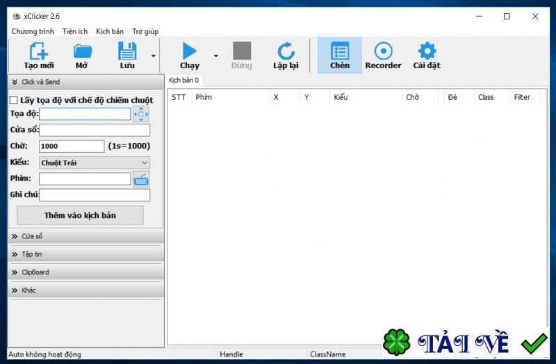
Task: Collapse the Click và Send section
Action: click(85, 82)
